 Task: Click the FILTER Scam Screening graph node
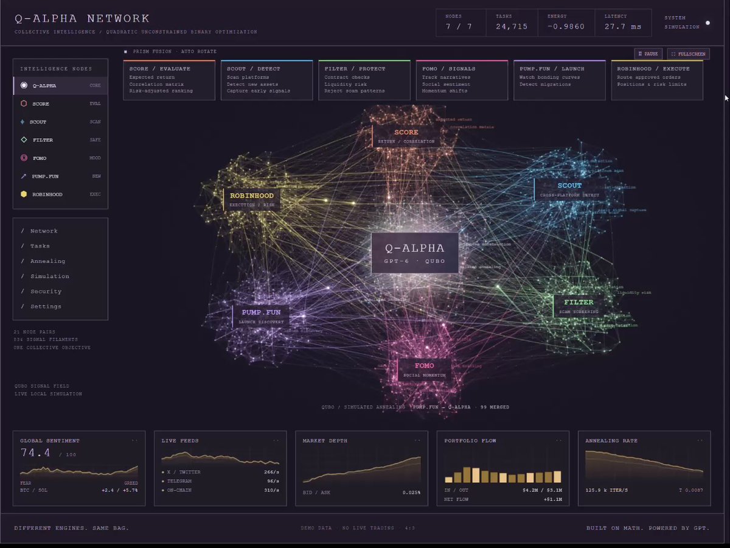click(579, 306)
